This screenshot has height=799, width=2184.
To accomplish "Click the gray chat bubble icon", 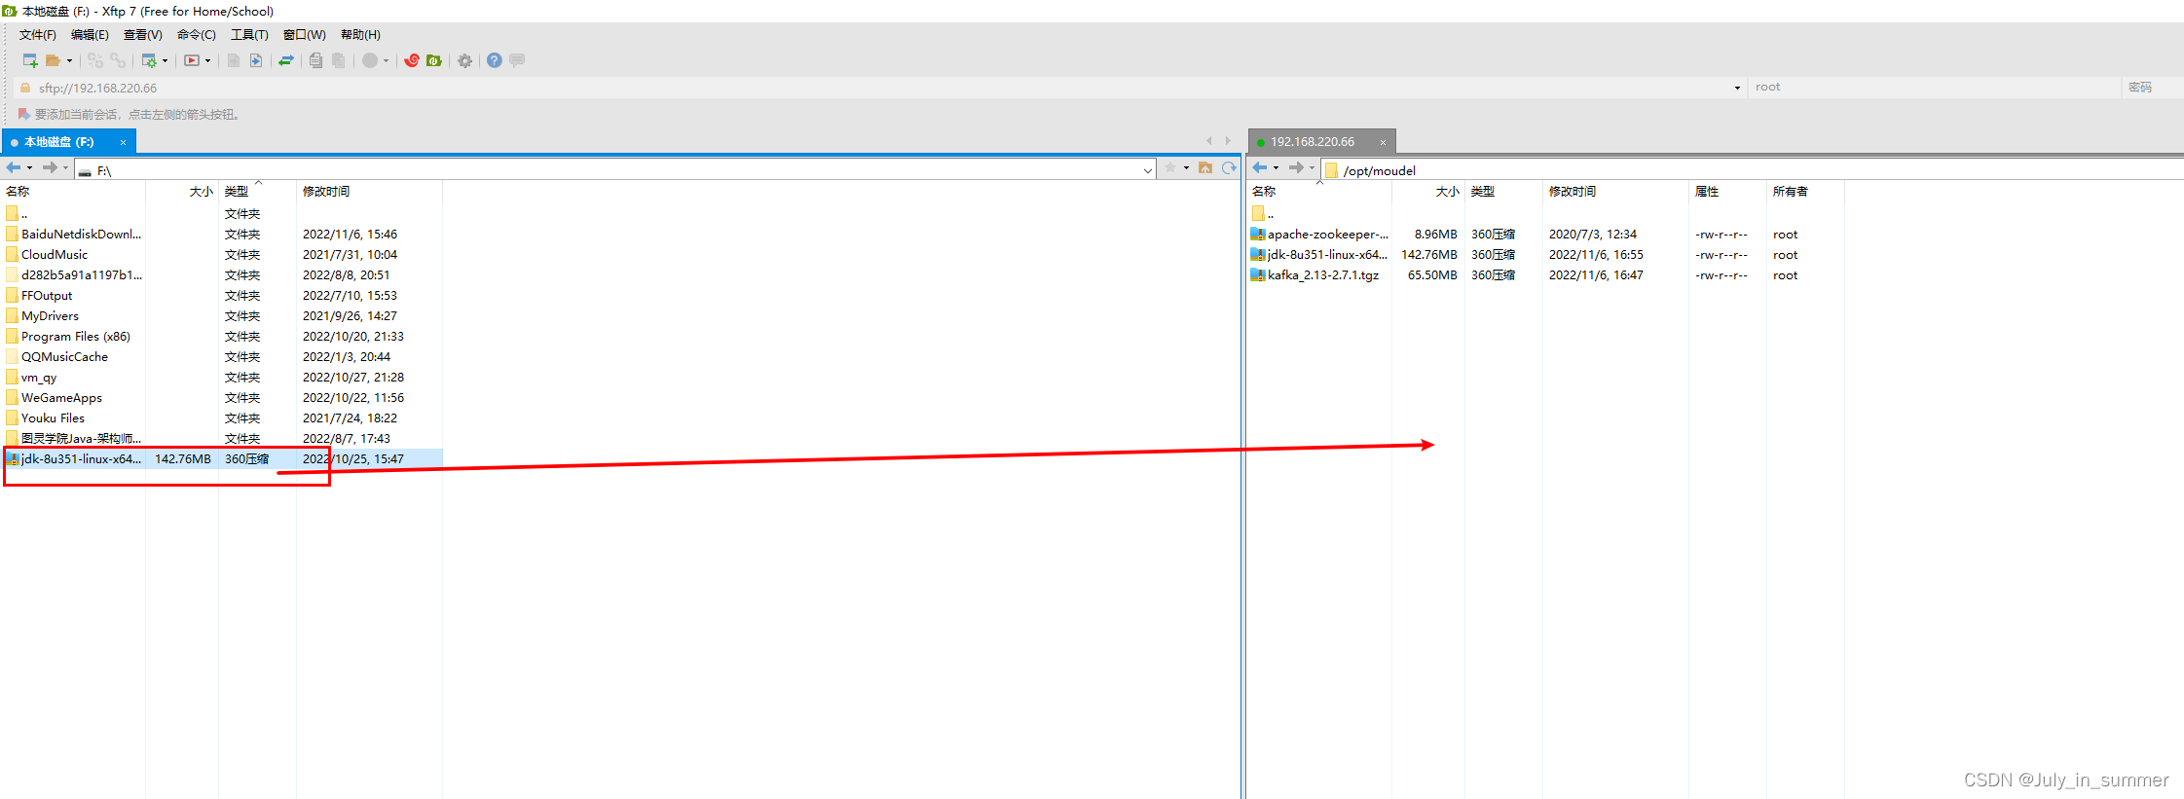I will point(517,60).
